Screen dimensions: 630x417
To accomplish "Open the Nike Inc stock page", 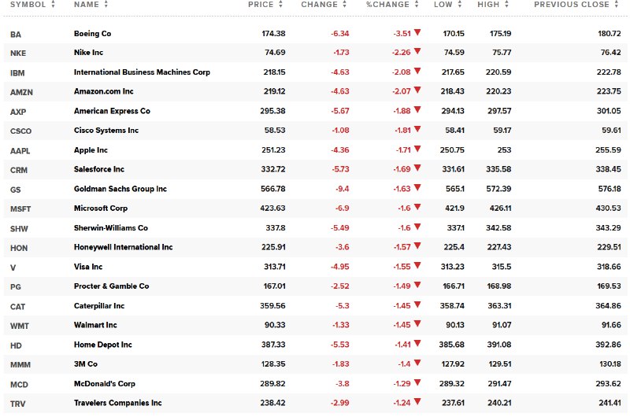I will (x=88, y=53).
